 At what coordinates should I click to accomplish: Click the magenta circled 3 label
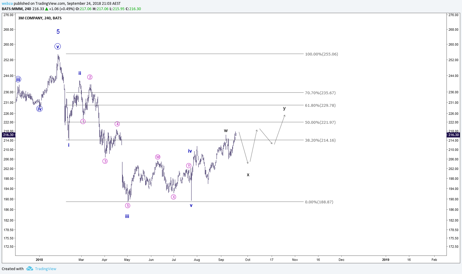(105, 161)
